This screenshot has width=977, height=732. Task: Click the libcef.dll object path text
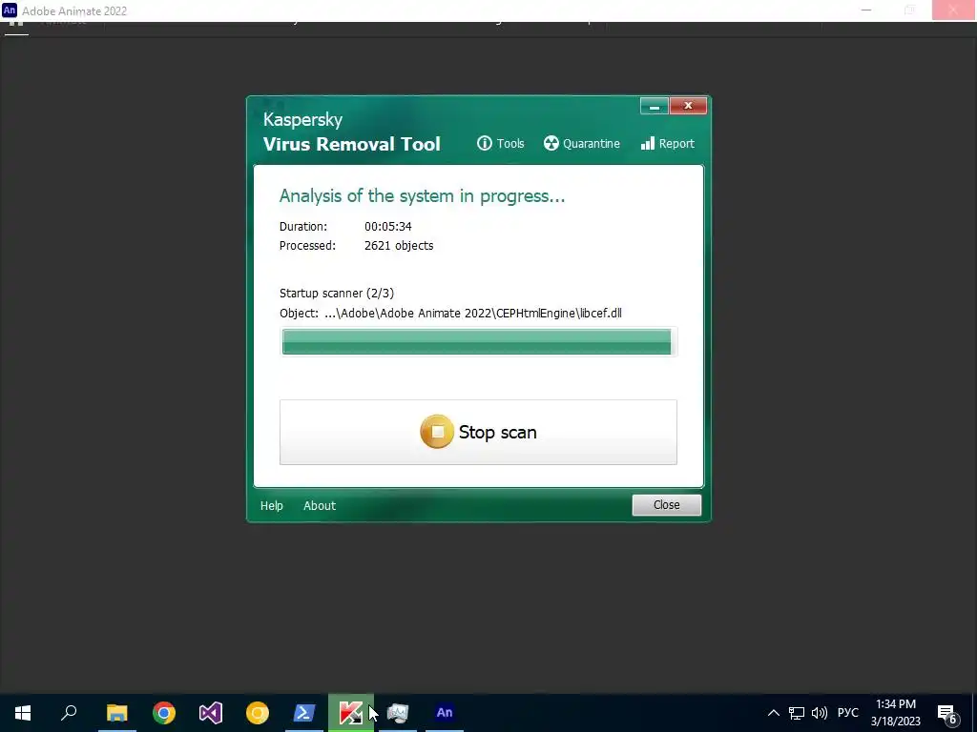tap(473, 313)
